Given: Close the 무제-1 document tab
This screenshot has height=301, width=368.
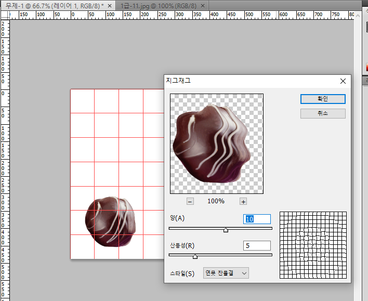Looking at the screenshot, I should 109,5.
